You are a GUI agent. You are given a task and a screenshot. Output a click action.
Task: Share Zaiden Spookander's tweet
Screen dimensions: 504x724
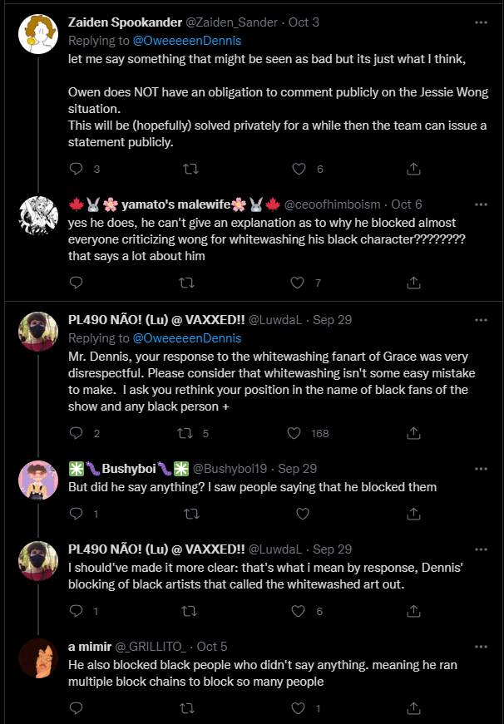(413, 169)
